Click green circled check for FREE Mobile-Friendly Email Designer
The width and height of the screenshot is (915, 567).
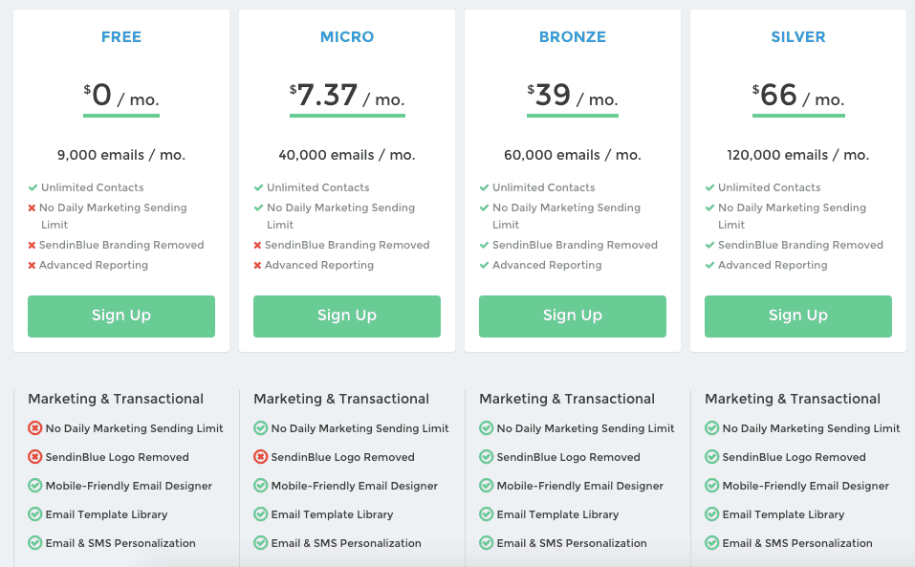(x=35, y=486)
